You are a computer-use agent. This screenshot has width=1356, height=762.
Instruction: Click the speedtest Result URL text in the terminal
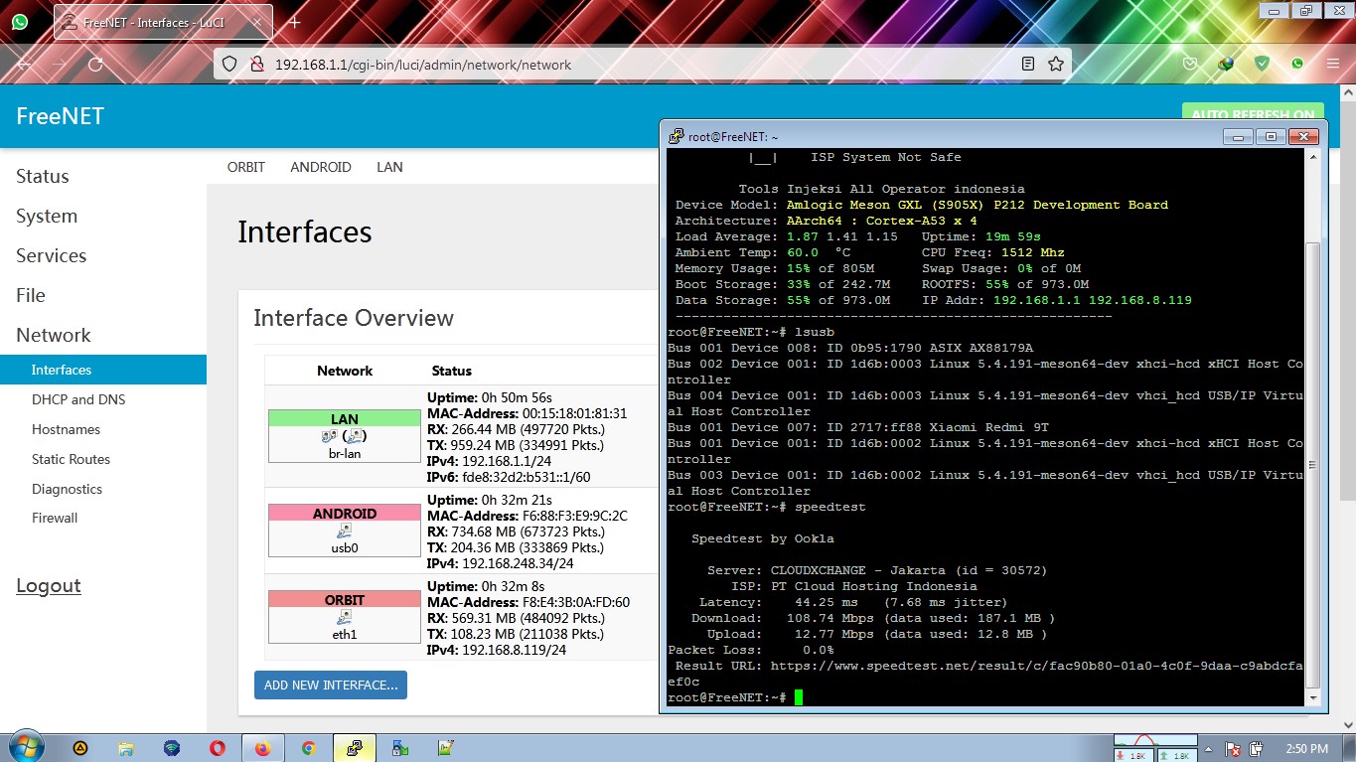click(x=984, y=674)
